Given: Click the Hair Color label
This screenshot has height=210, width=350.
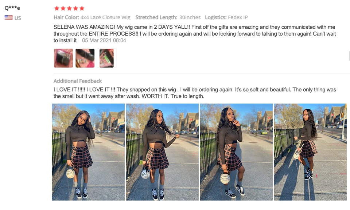Looking at the screenshot, I should click(66, 17).
